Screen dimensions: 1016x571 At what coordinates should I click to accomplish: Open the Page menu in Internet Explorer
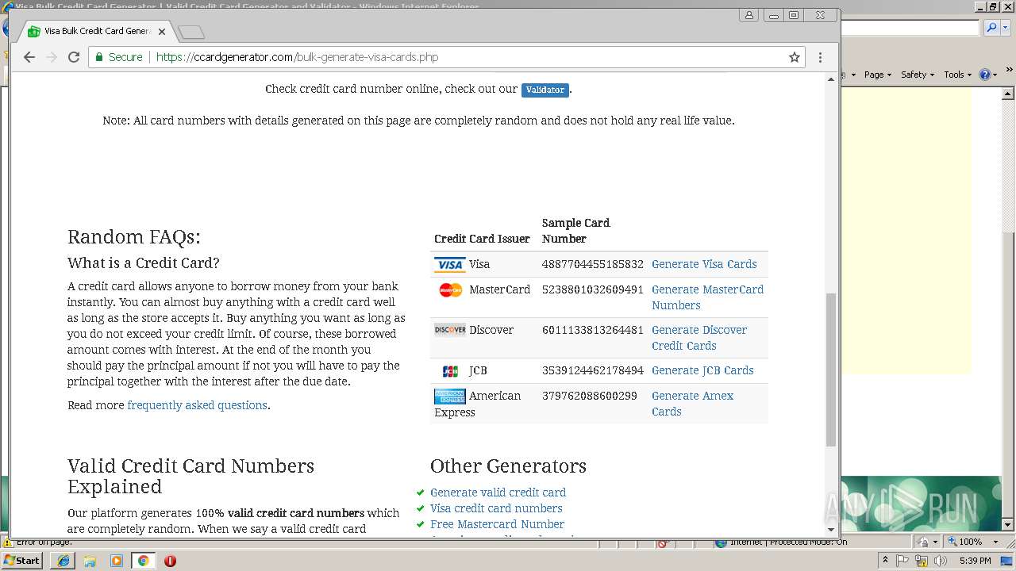tap(878, 75)
